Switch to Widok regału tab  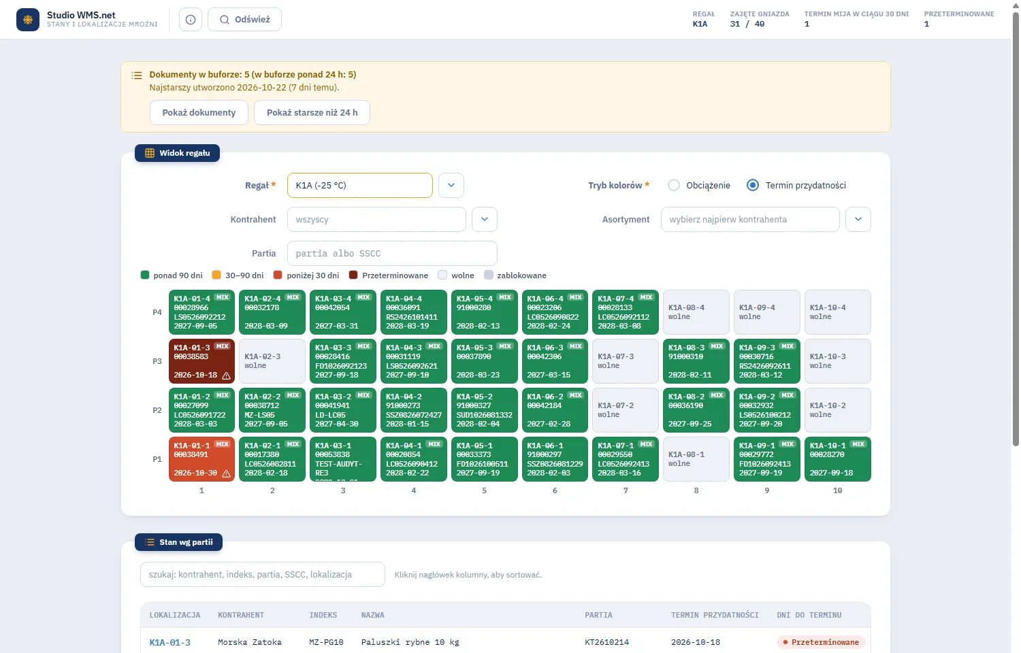(x=177, y=153)
